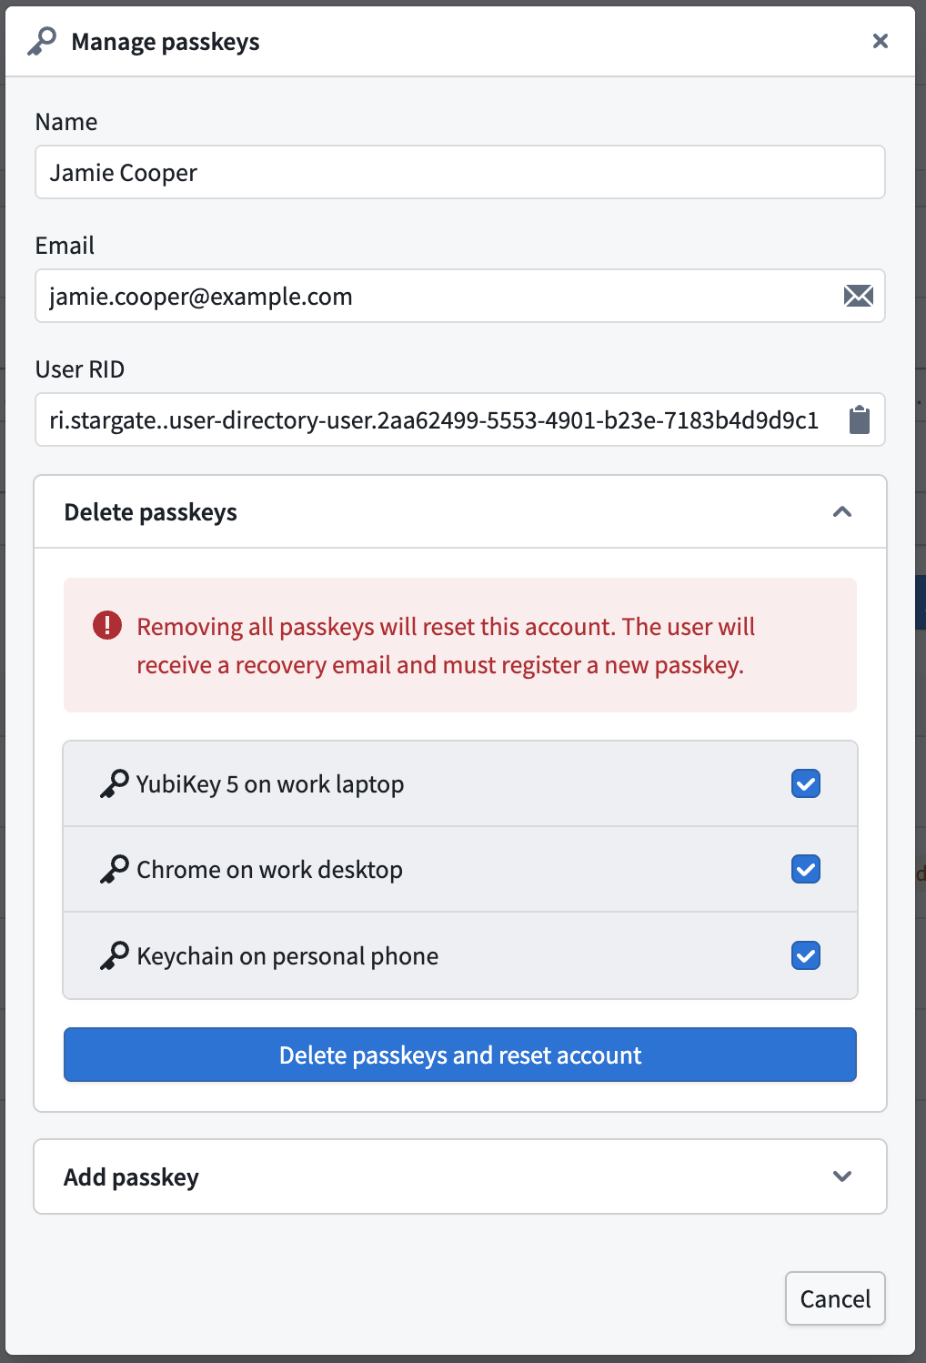Click the envelope icon in Email field
The image size is (926, 1363).
(x=859, y=296)
